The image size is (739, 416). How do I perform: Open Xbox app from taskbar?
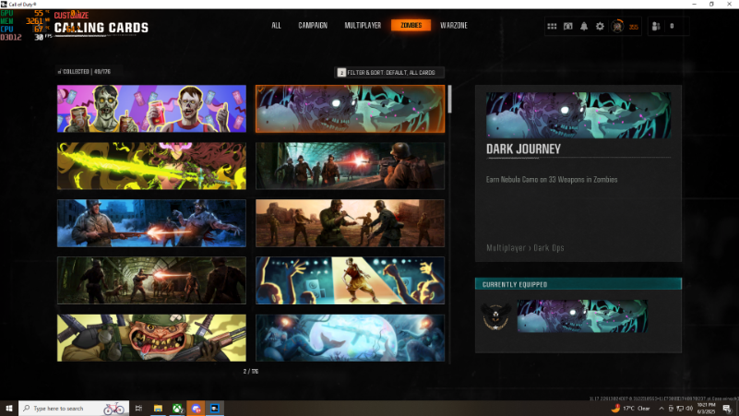(x=177, y=409)
